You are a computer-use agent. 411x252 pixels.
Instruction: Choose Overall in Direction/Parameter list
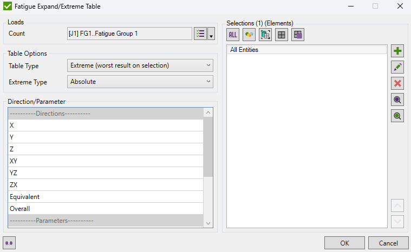pyautogui.click(x=106, y=209)
